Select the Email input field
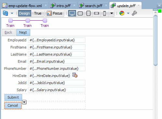The width and height of the screenshot is (162, 119). (56, 61)
